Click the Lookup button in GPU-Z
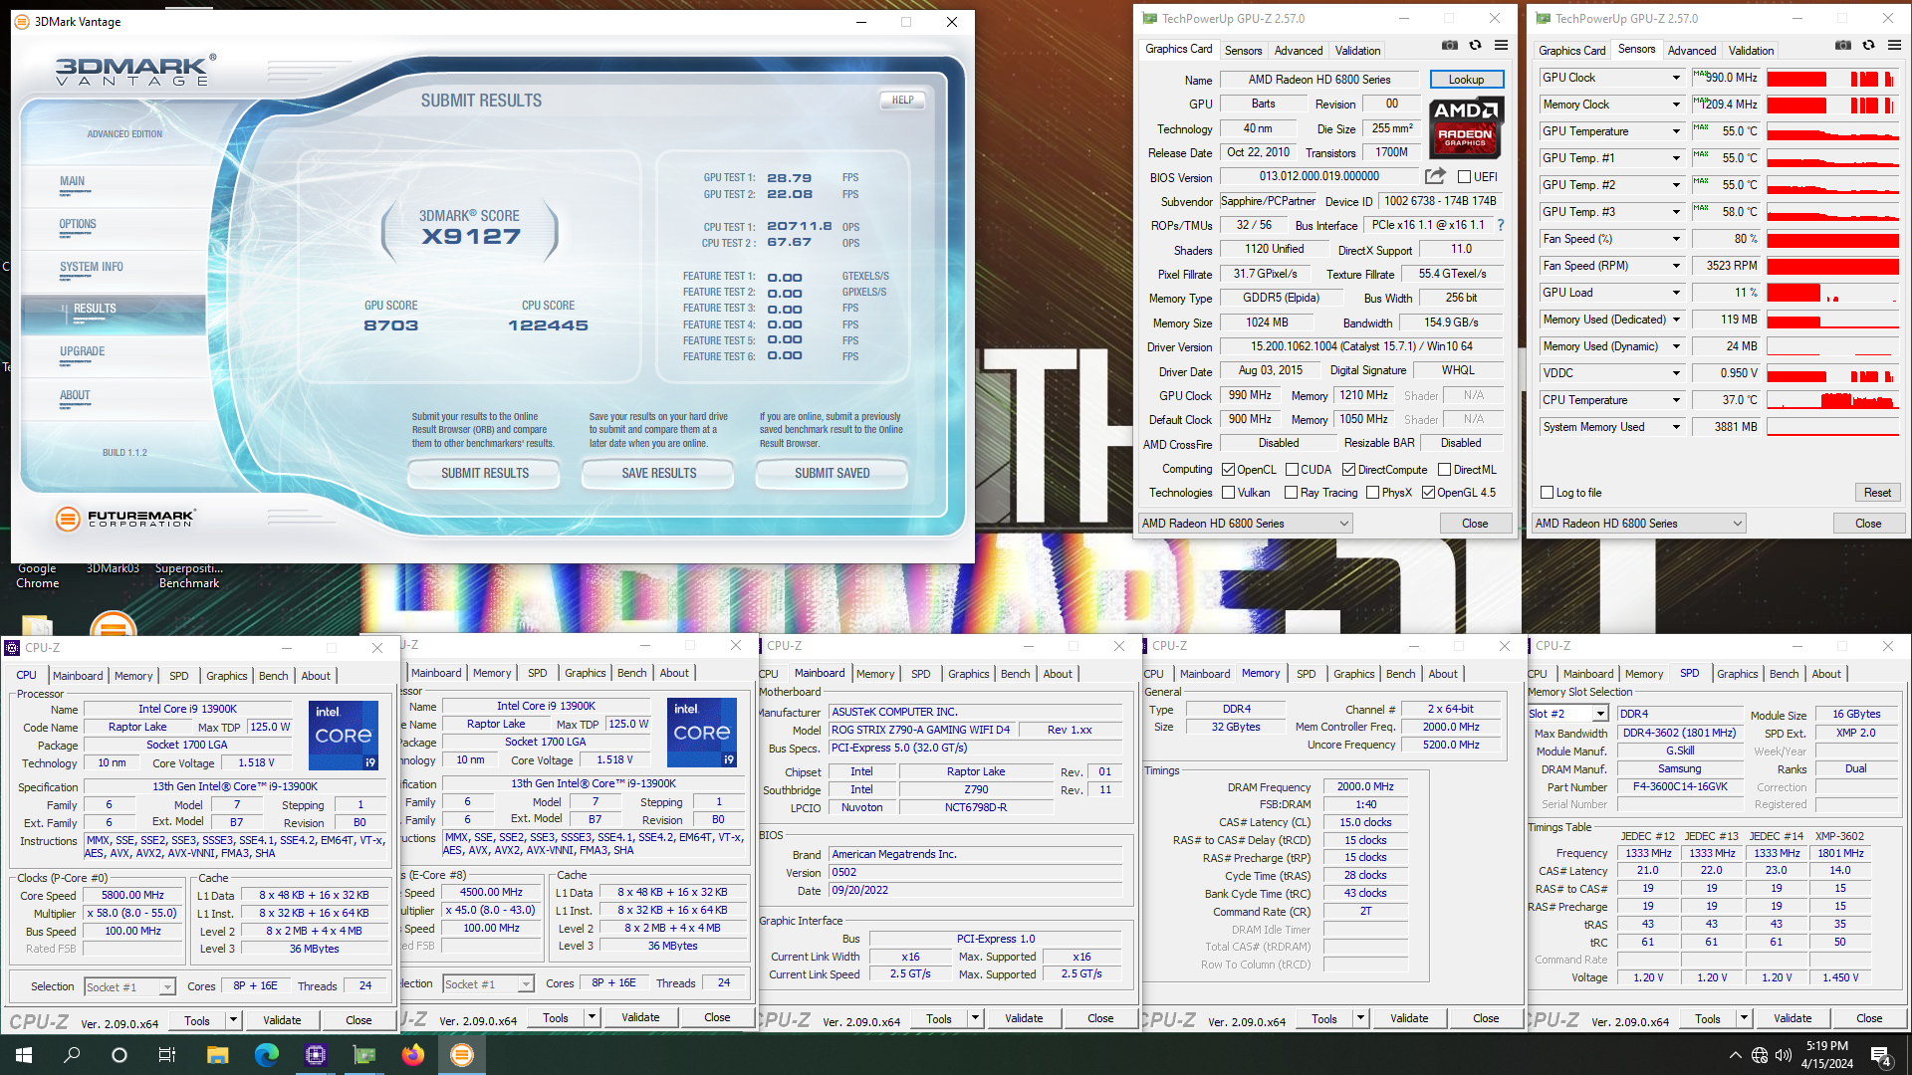 coord(1466,80)
